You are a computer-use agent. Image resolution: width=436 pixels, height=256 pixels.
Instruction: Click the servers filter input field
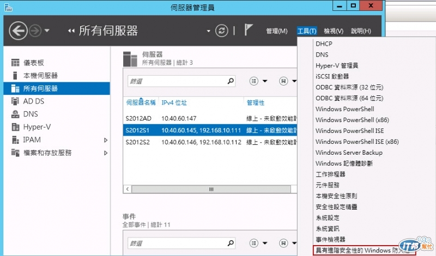[x=181, y=81]
